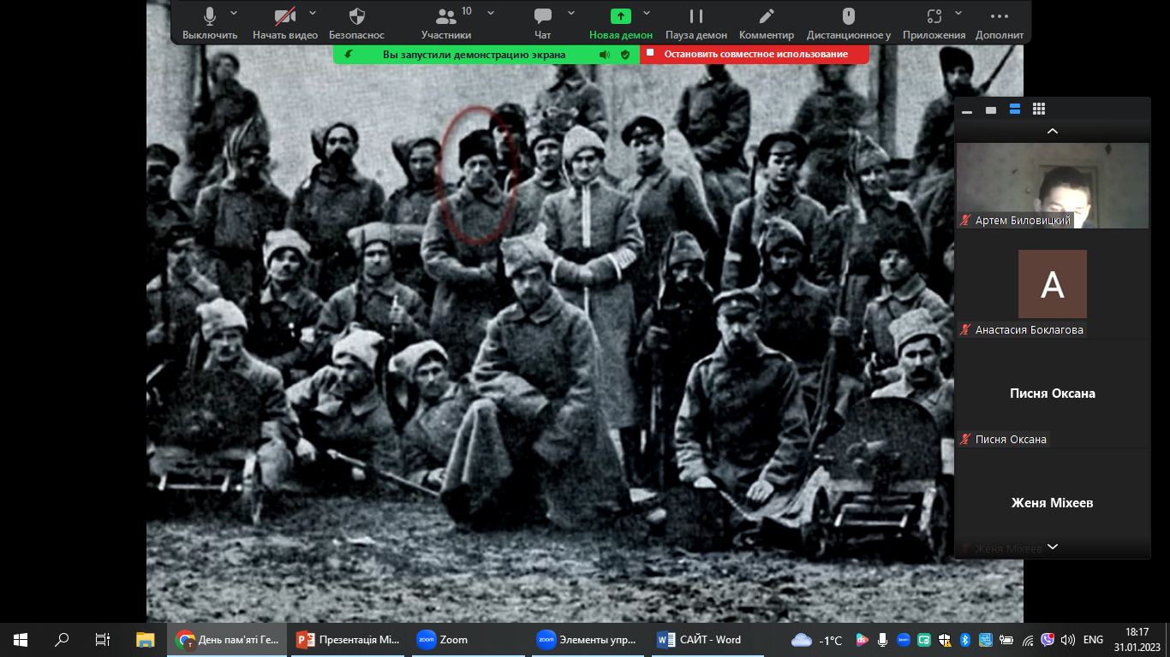Open the Чат chat bubble
Screen dimensions: 1170x657
tap(542, 17)
